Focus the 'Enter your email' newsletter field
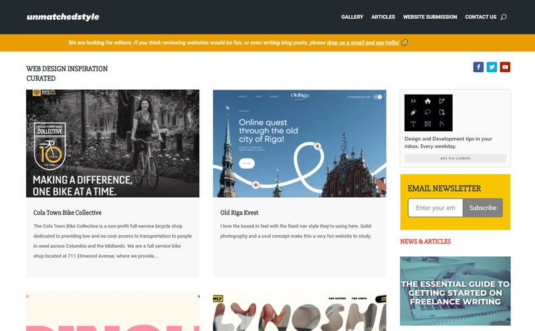The image size is (535, 331). [435, 208]
